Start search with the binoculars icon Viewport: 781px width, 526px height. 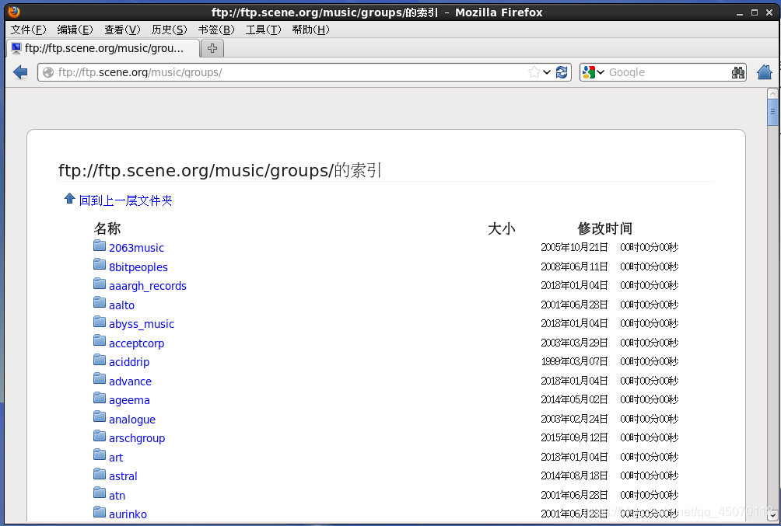(x=738, y=72)
